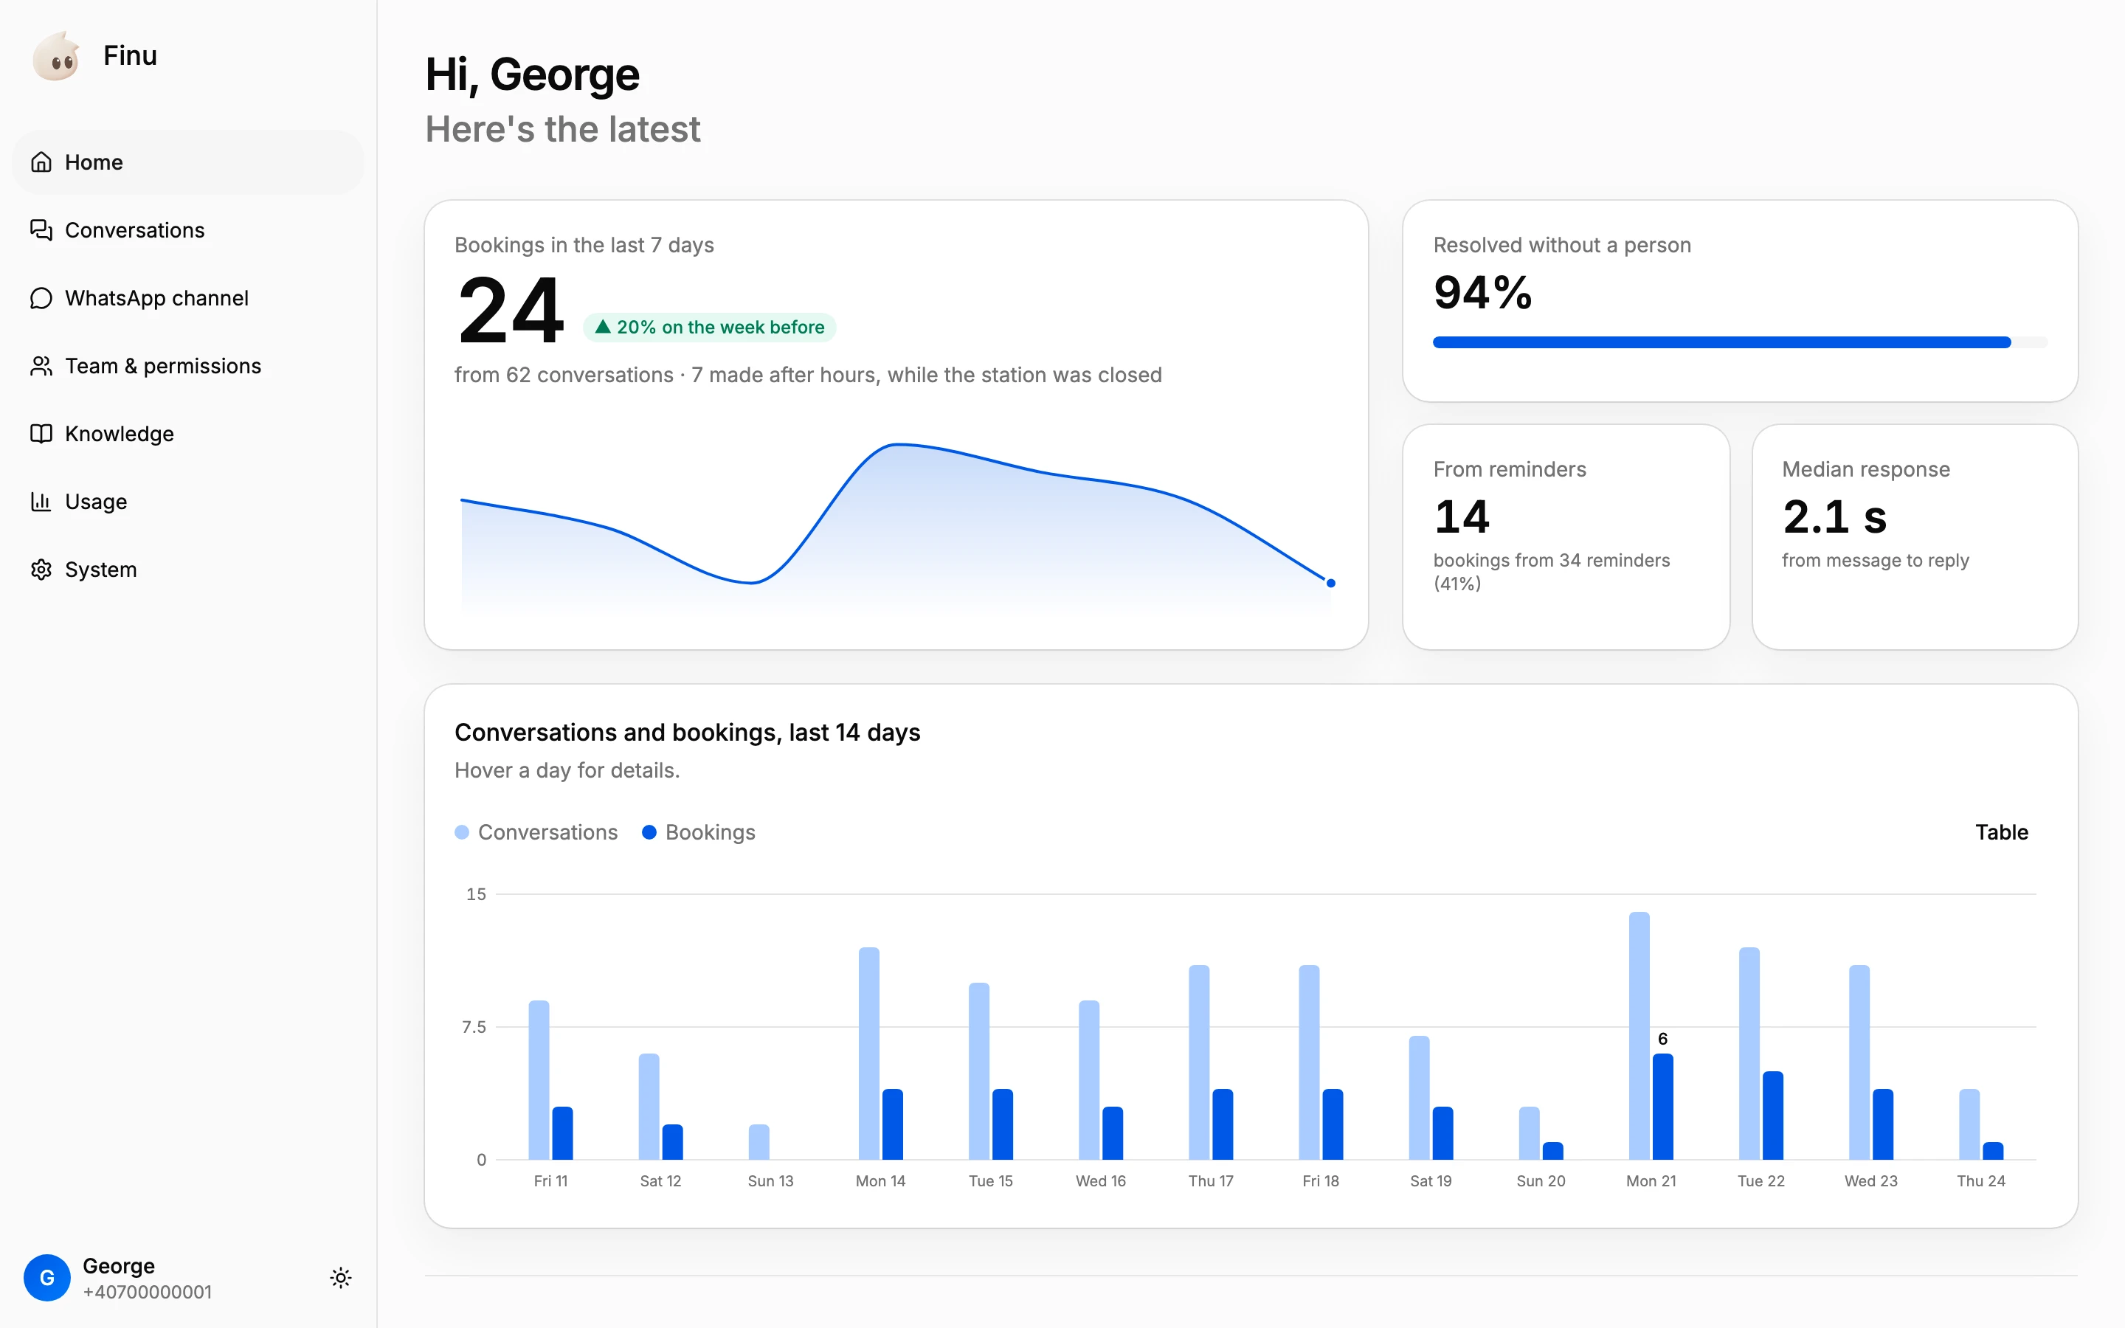Click George's blue G avatar
The height and width of the screenshot is (1328, 2125).
click(47, 1278)
